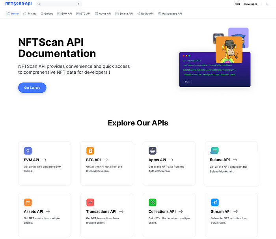Click the teal Solana icon in Solana API card
Screen dimensions: 276x239
(x=214, y=150)
